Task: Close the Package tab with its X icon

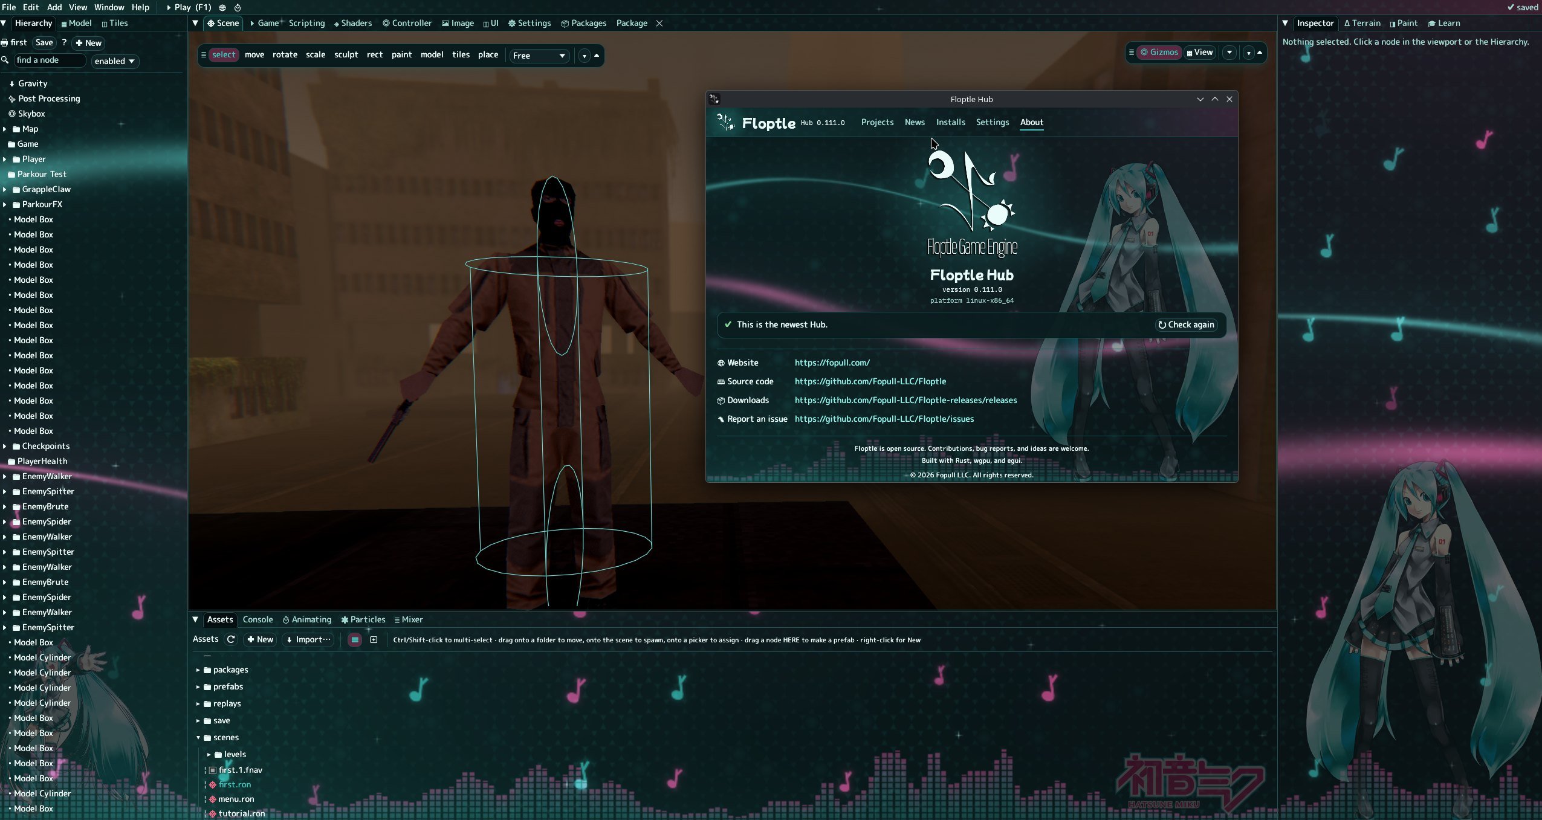Action: (x=659, y=24)
